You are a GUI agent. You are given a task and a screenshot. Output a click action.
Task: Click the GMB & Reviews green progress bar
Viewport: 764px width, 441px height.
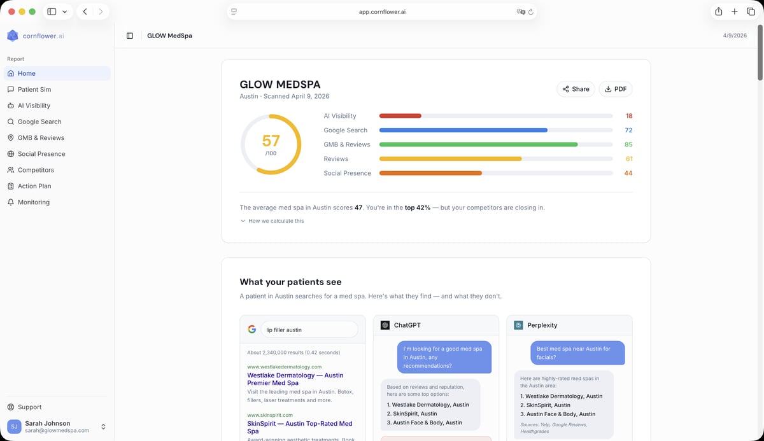tap(479, 144)
